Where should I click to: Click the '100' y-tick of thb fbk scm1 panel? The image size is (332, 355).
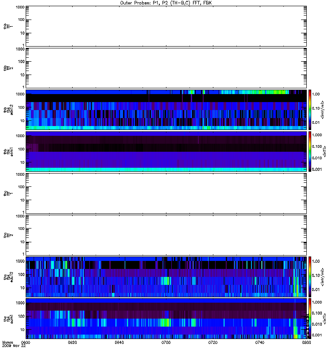[x=21, y=149]
